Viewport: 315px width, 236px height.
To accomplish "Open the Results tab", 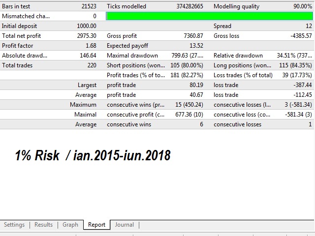I will (x=43, y=225).
